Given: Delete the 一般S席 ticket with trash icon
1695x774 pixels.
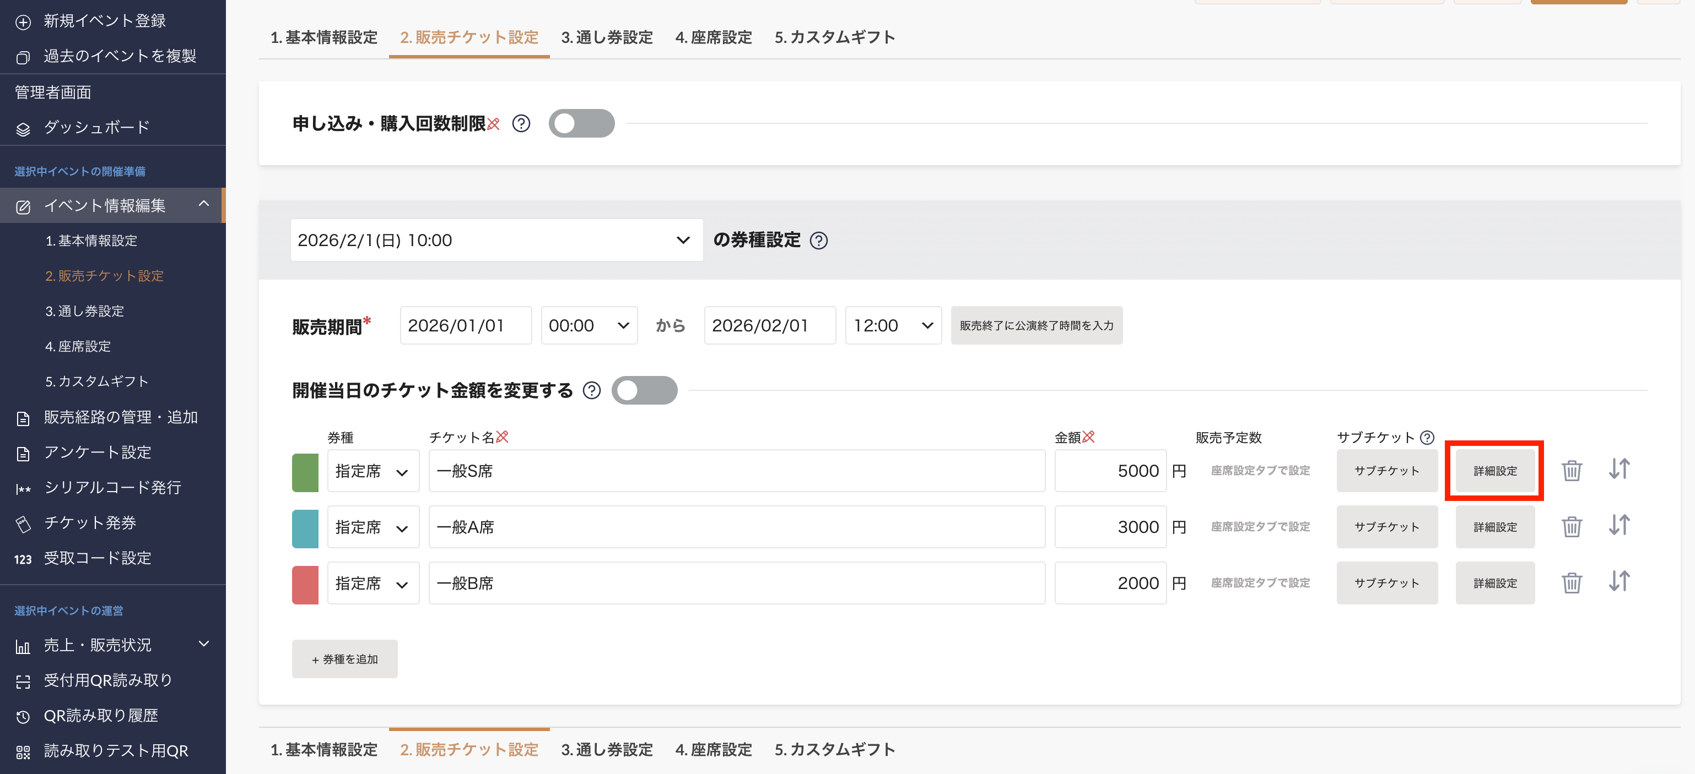Looking at the screenshot, I should click(x=1573, y=470).
